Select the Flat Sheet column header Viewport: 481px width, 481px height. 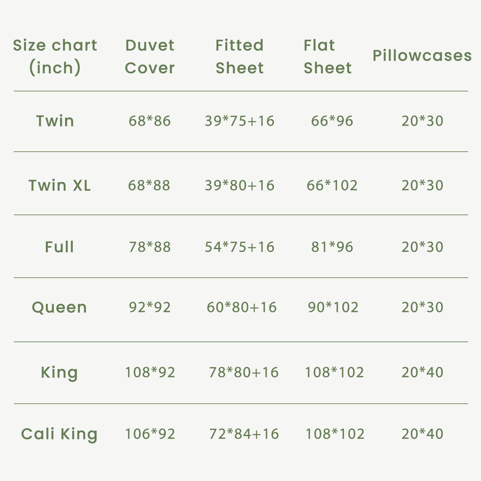click(327, 56)
